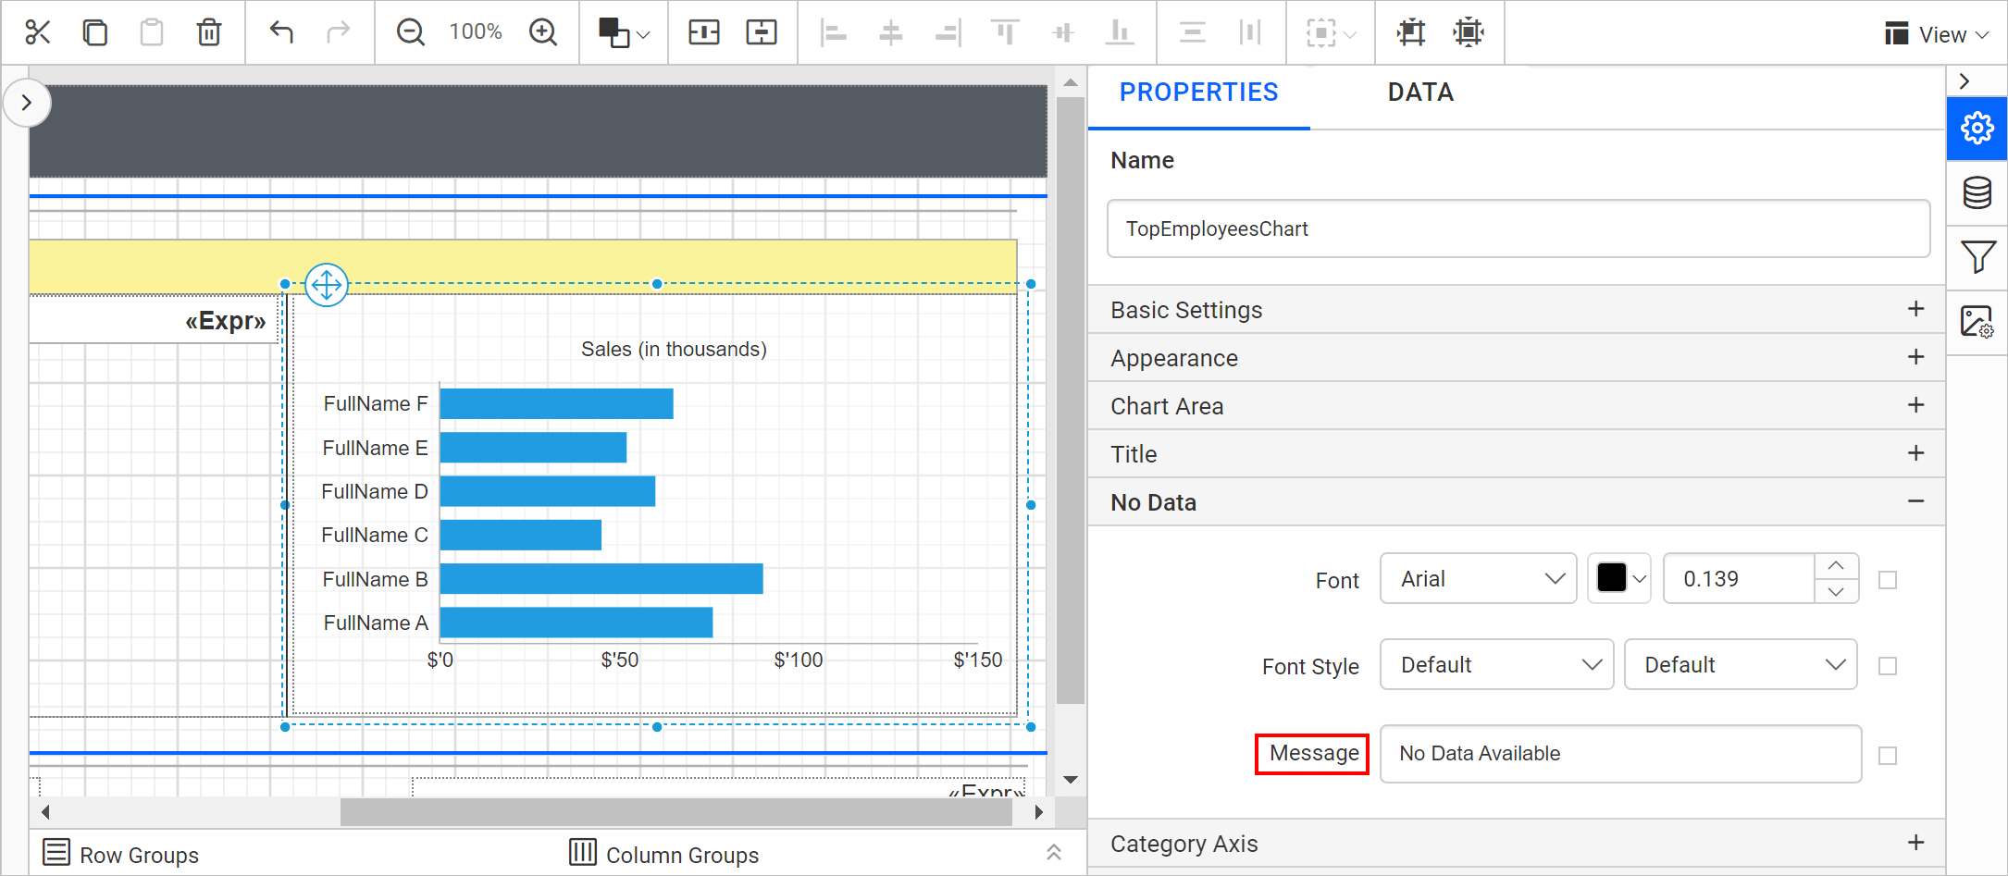Select the Sales (in thousands) chart title
Screen dimensions: 2008x876
click(x=674, y=349)
